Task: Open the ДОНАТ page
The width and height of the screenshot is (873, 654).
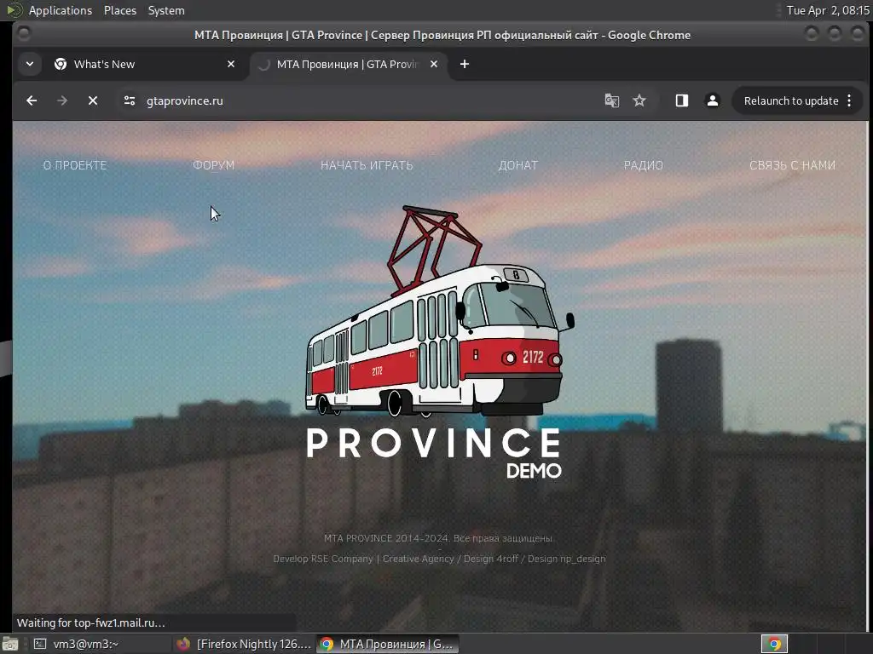Action: pyautogui.click(x=517, y=165)
